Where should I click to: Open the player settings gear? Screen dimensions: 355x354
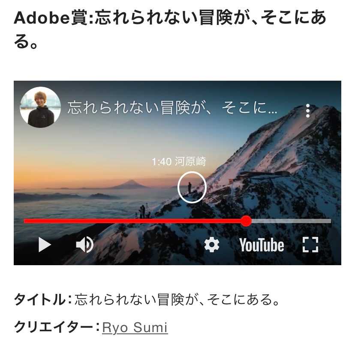tap(212, 245)
